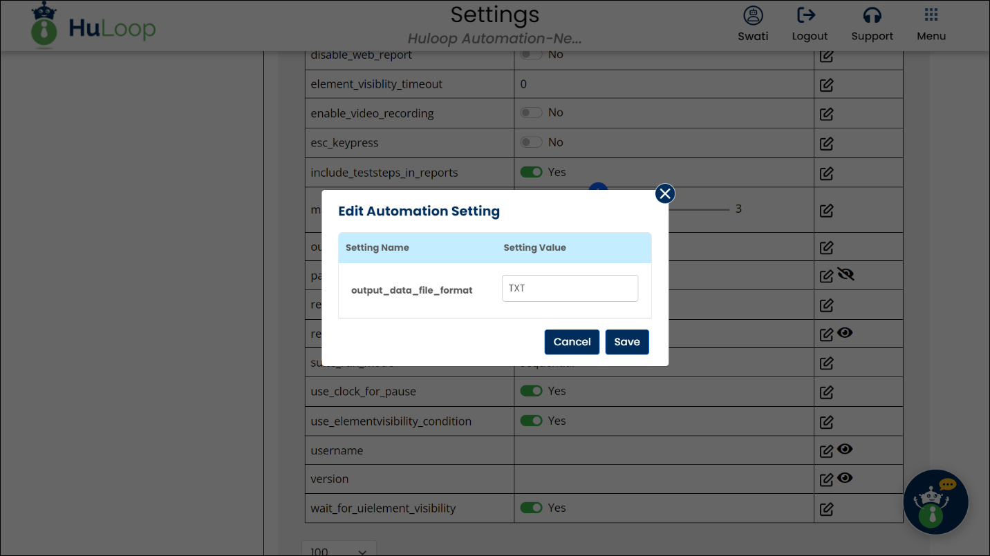Edit the element_visiblity_timeout setting
This screenshot has height=556, width=990.
[826, 85]
